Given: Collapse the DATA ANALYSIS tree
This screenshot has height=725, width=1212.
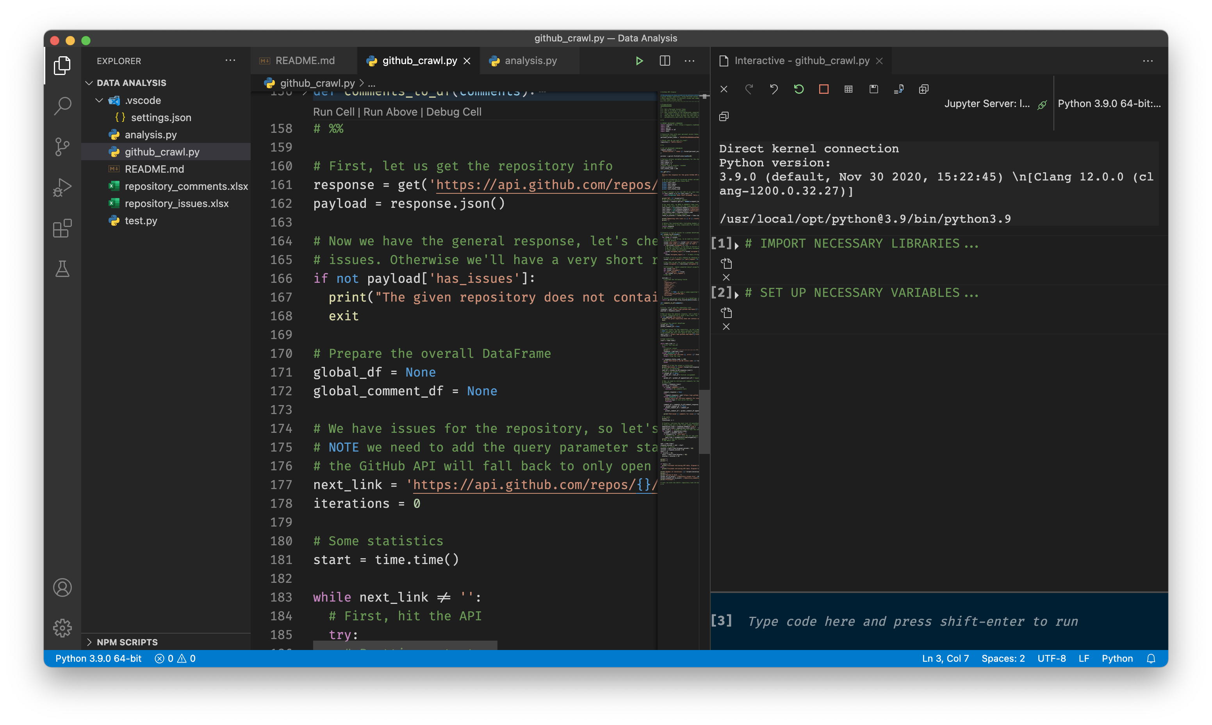Looking at the screenshot, I should pos(90,82).
